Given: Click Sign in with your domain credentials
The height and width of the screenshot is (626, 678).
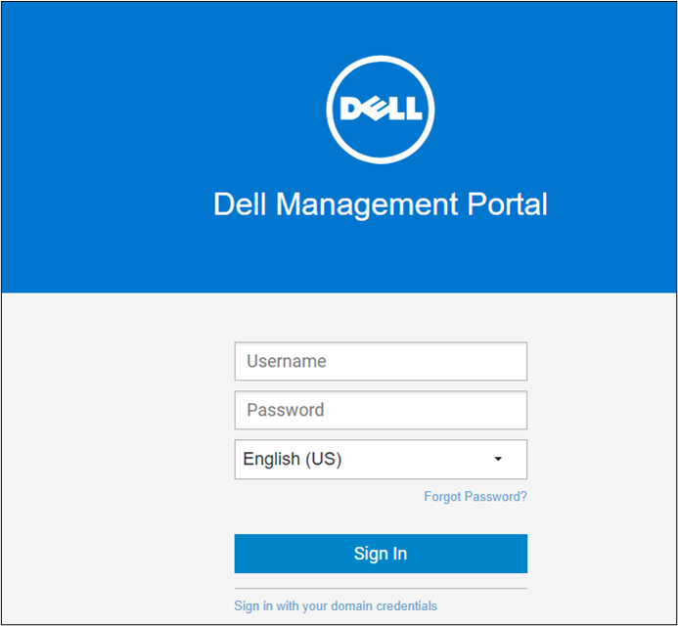Looking at the screenshot, I should coord(336,606).
